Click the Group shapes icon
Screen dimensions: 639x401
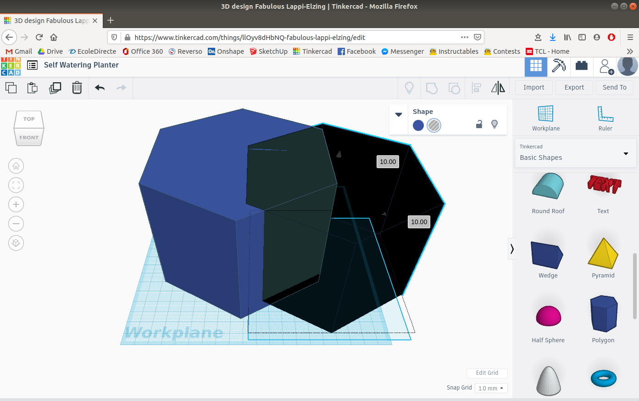click(x=432, y=88)
